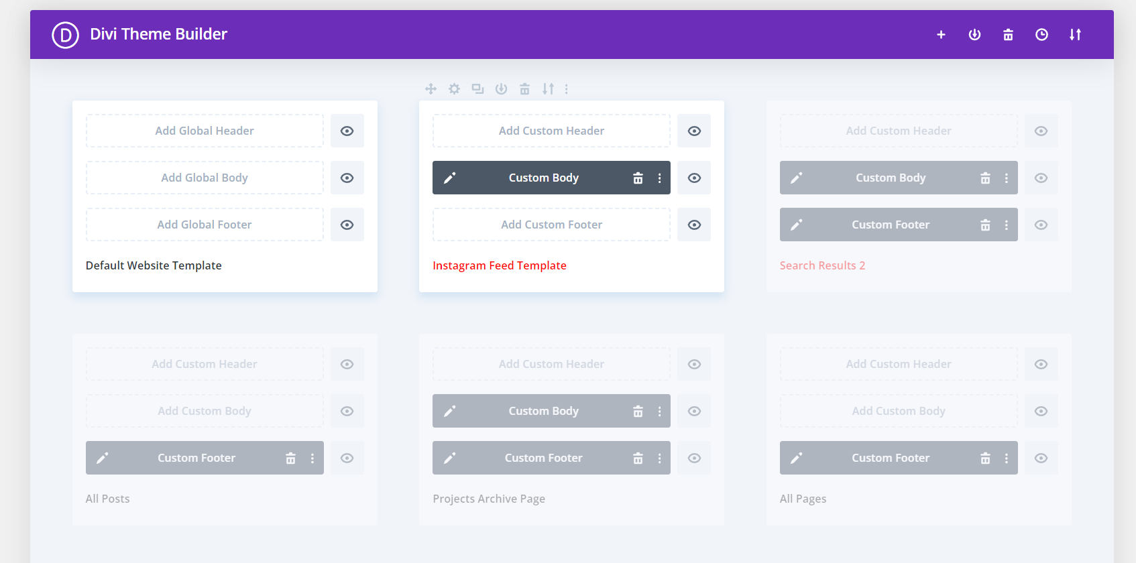1136x563 pixels.
Task: Open Search Results 2 Custom Footer options dots
Action: point(1006,225)
